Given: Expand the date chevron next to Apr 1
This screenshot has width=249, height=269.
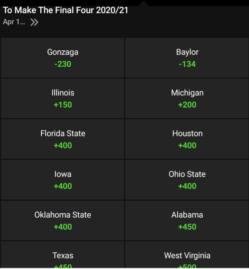Looking at the screenshot, I should click(34, 22).
